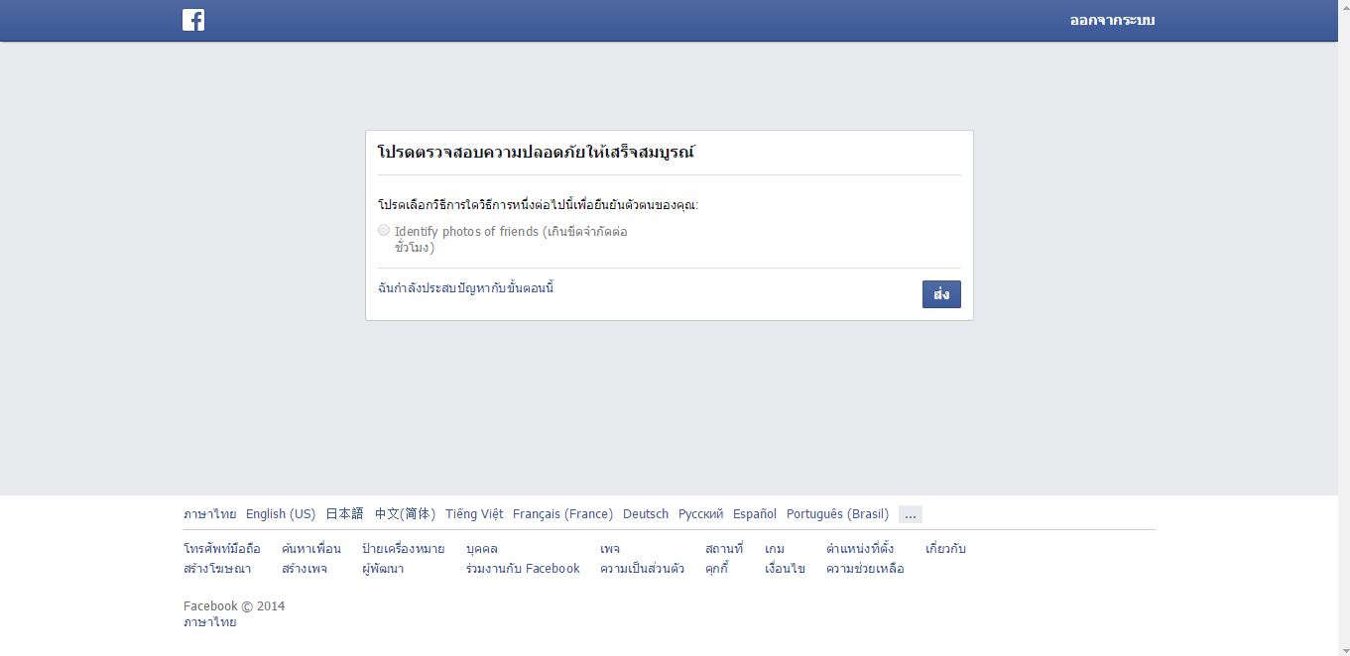Open the ผู้พัฒนา footer link
This screenshot has width=1350, height=656.
coord(383,569)
